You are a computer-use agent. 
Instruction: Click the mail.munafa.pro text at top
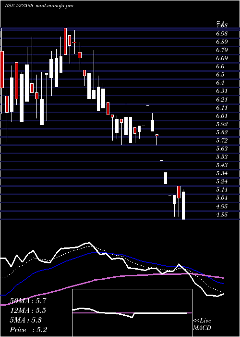[x=55, y=6]
